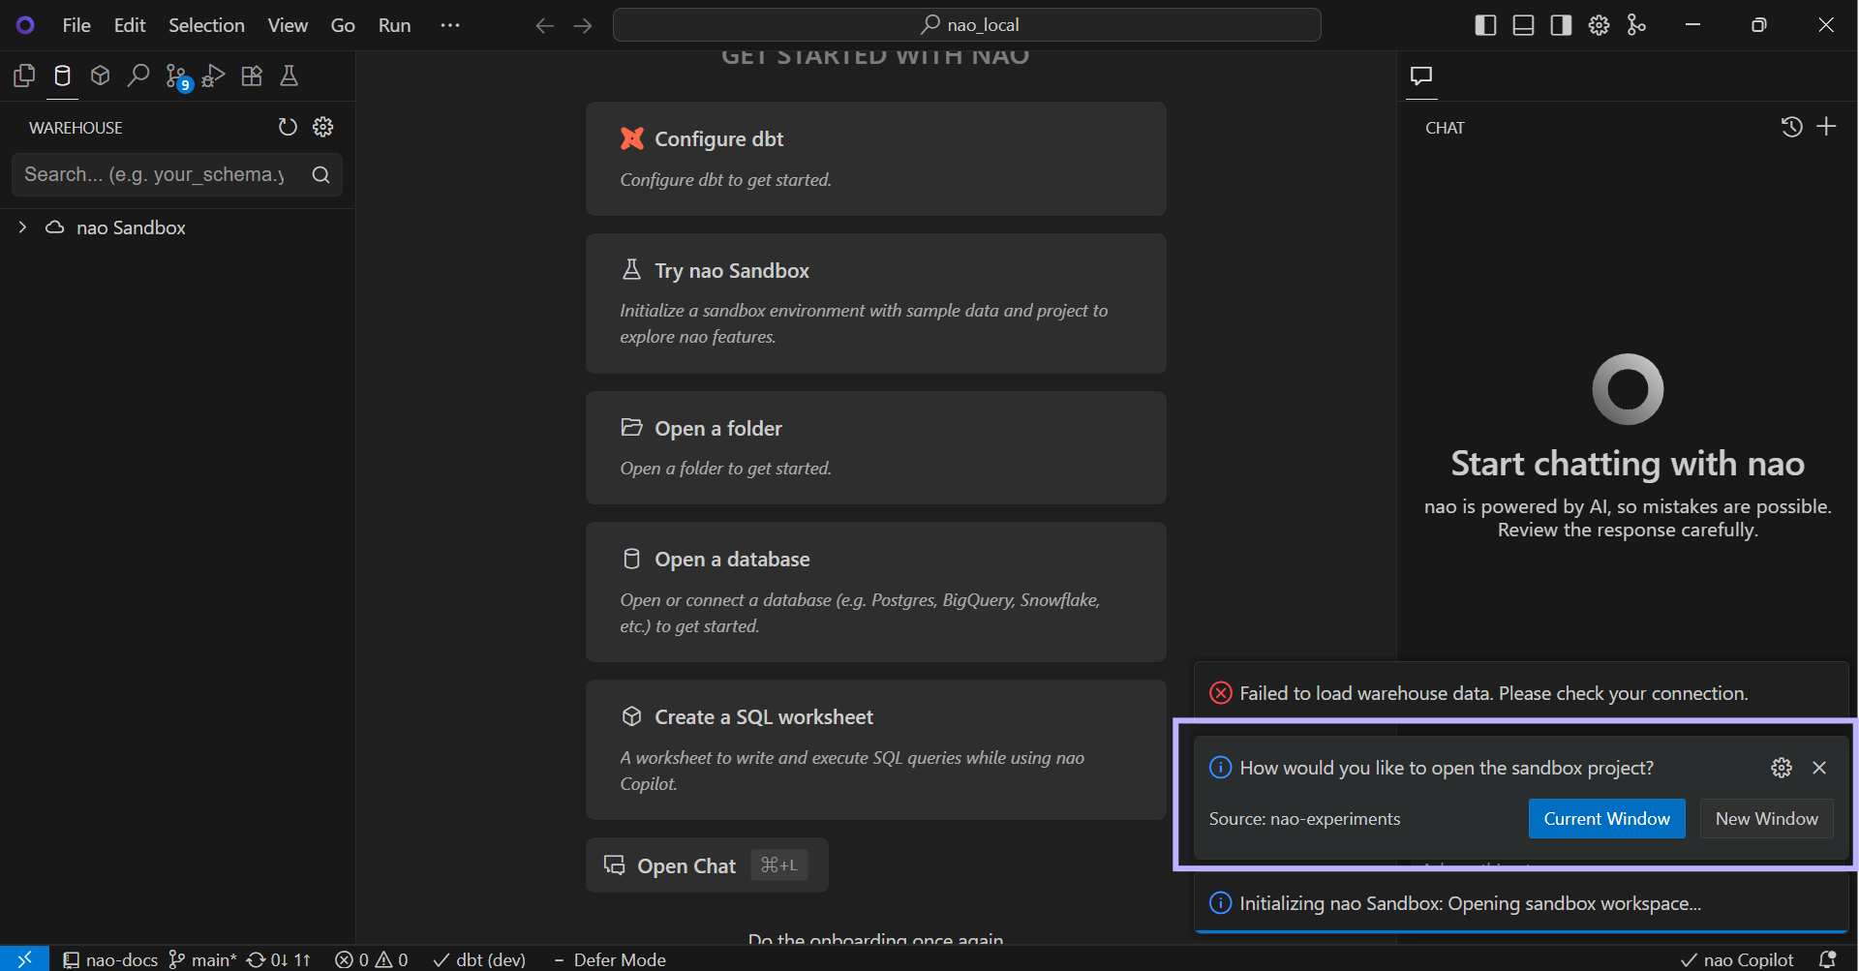Open problems count showing 0 errors 0 warnings

[372, 959]
